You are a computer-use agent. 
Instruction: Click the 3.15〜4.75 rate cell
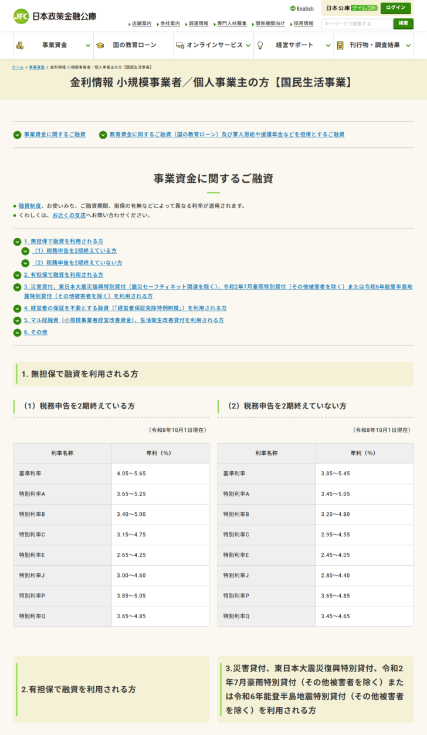click(160, 535)
